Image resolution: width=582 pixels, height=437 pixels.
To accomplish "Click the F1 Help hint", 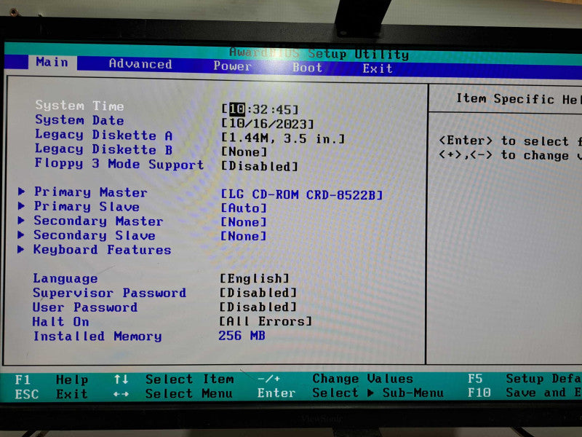I will (x=52, y=379).
